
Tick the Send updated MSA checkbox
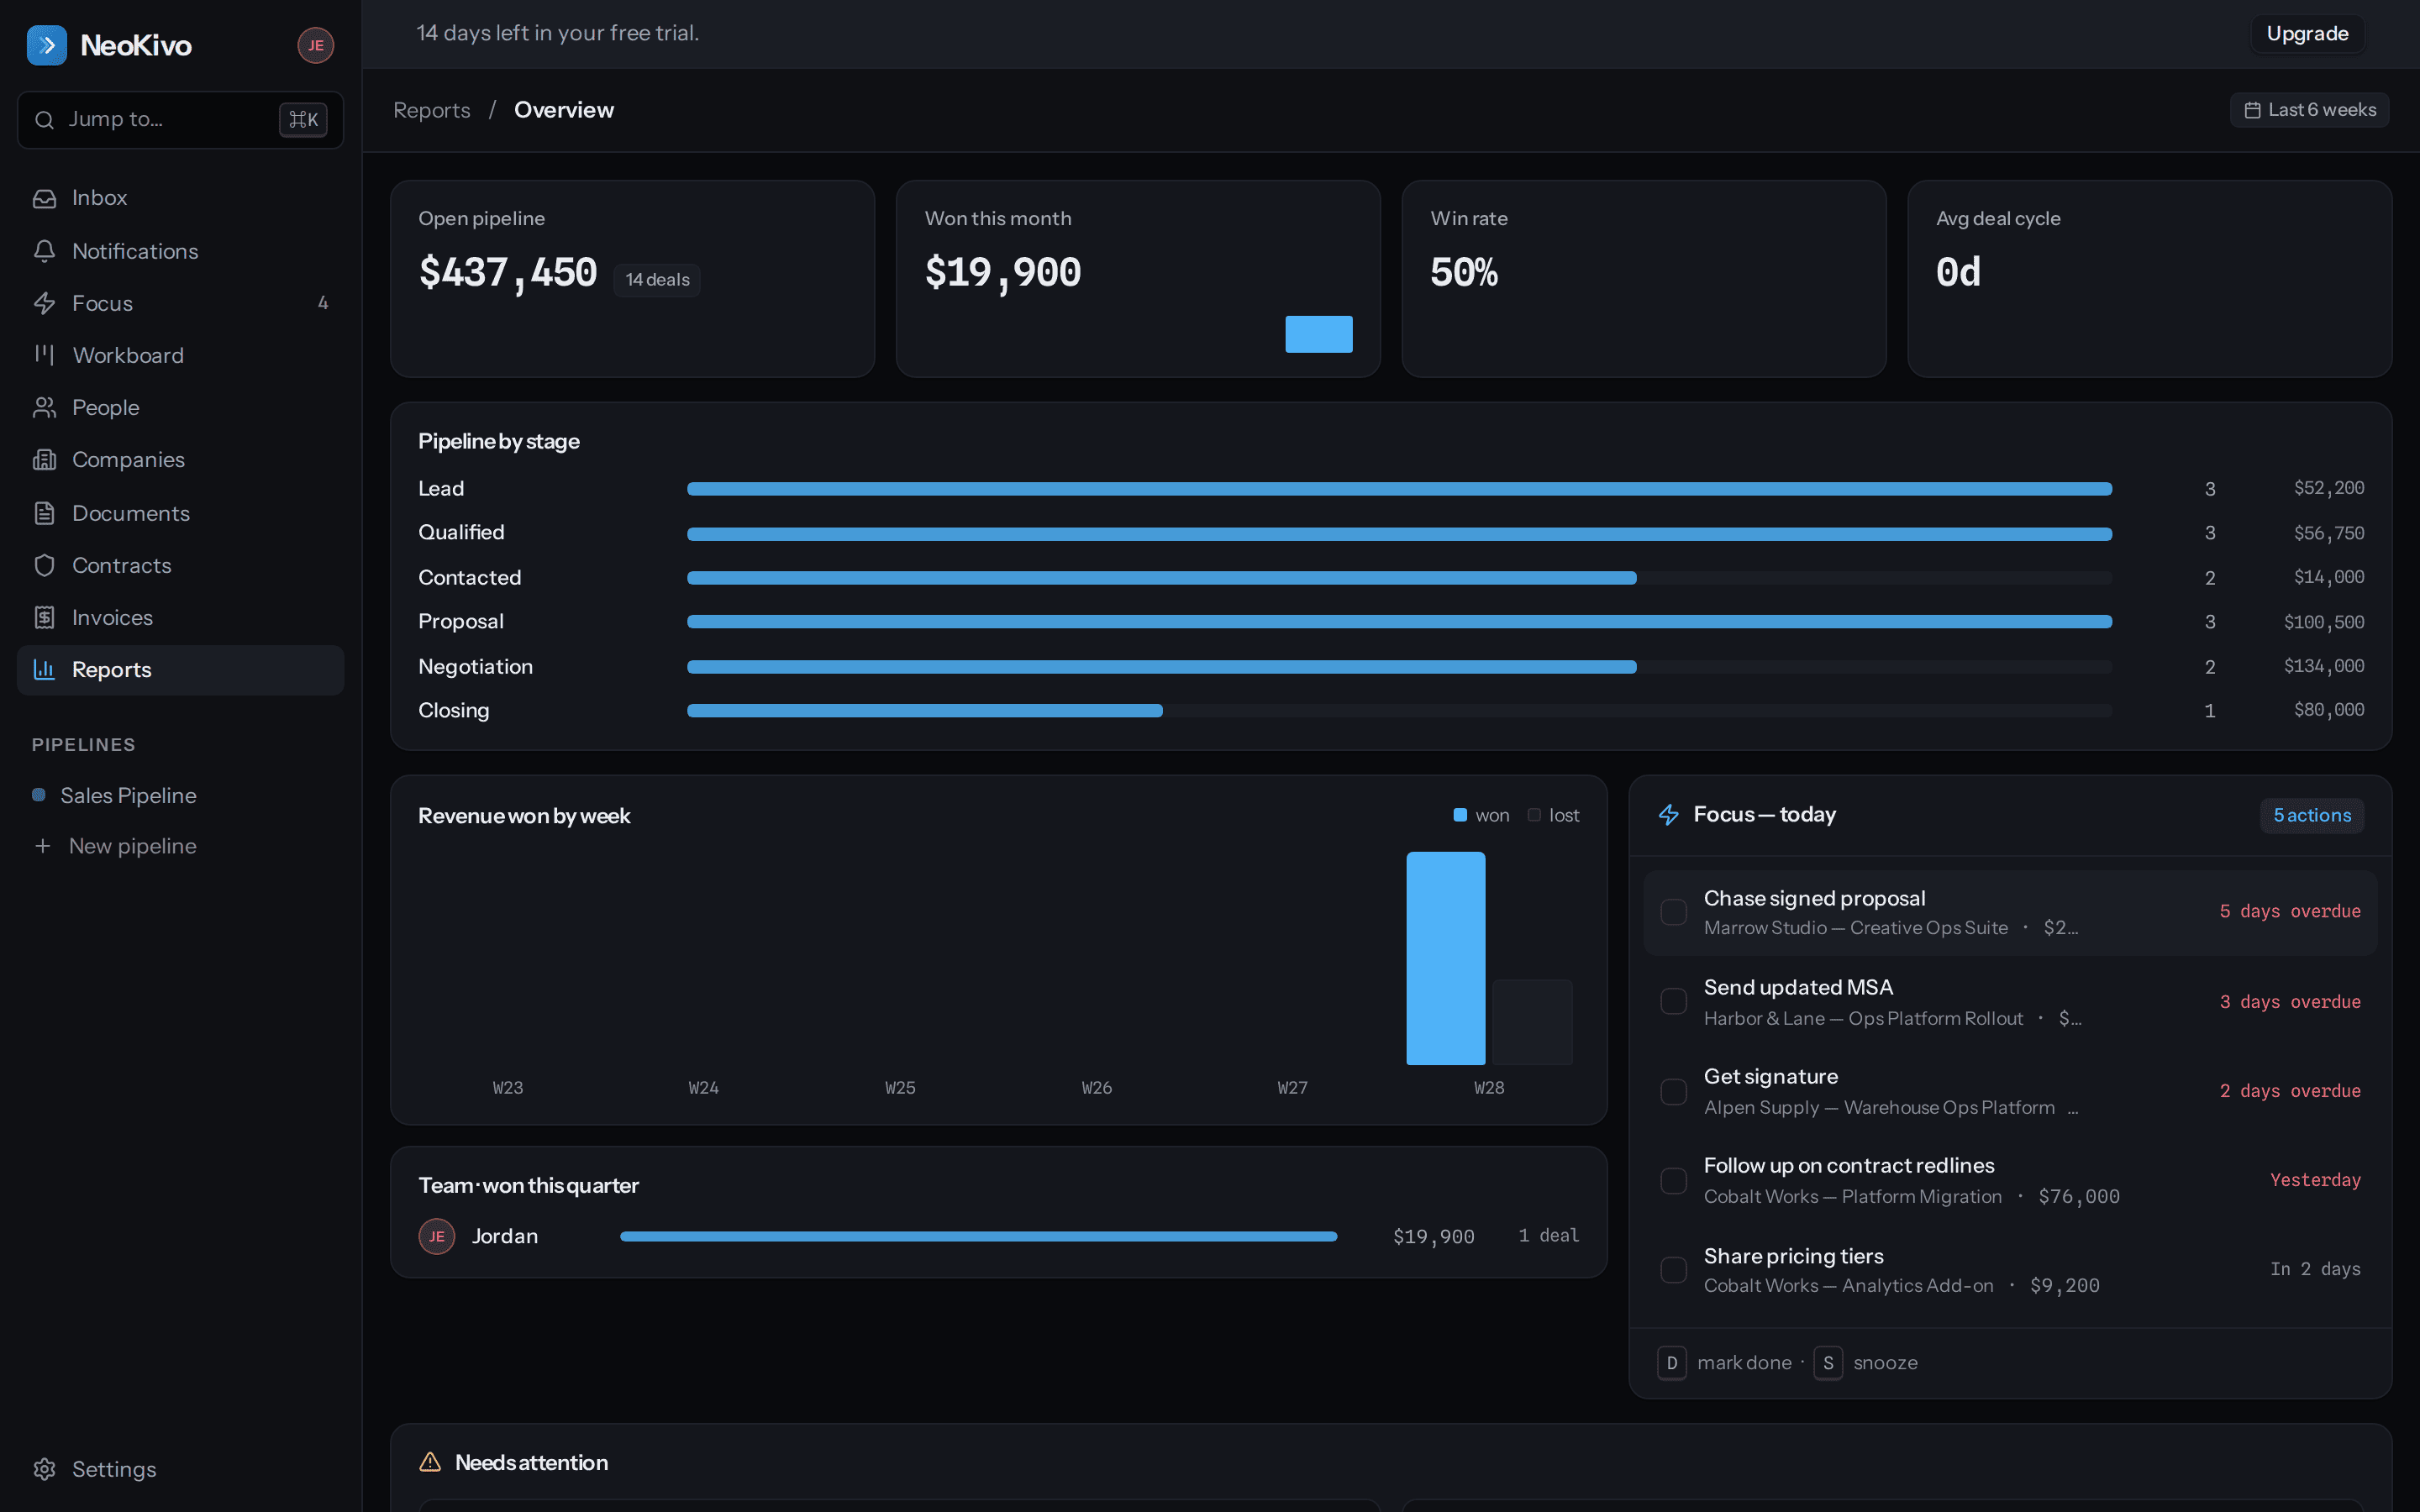click(1673, 1001)
